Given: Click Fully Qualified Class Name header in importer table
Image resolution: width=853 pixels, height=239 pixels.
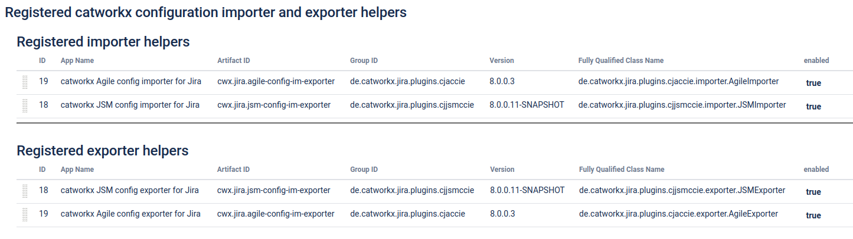Looking at the screenshot, I should click(621, 61).
